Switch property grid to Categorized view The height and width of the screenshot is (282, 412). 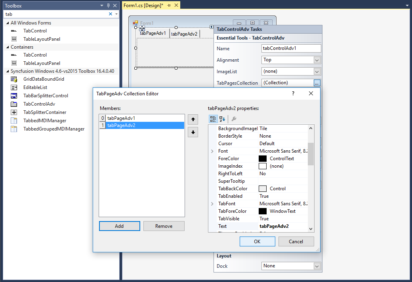click(213, 119)
